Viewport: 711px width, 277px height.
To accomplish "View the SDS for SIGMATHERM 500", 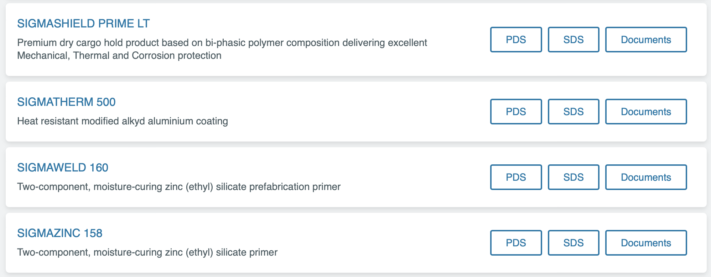I will click(574, 112).
